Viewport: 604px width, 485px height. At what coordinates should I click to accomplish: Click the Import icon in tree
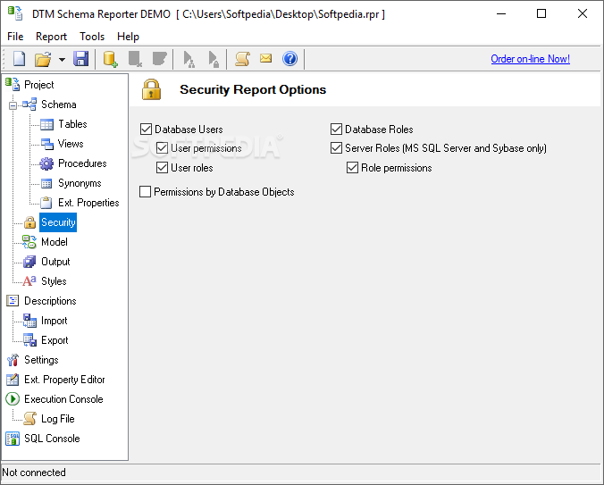tap(29, 321)
